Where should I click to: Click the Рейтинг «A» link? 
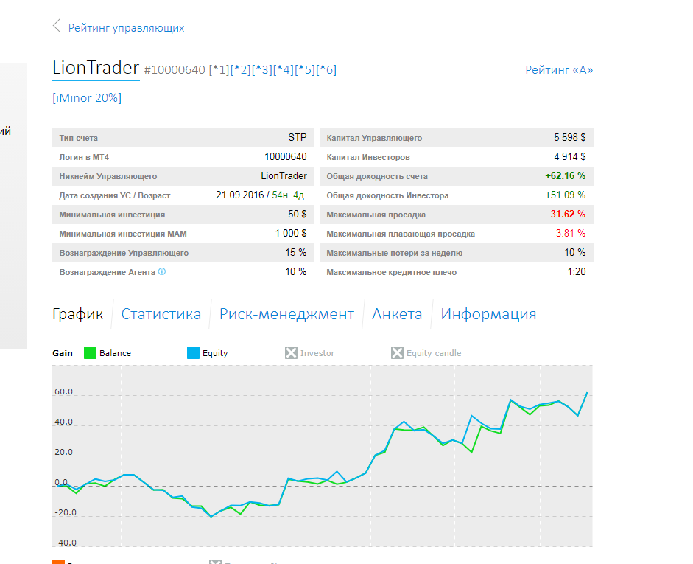[x=559, y=70]
